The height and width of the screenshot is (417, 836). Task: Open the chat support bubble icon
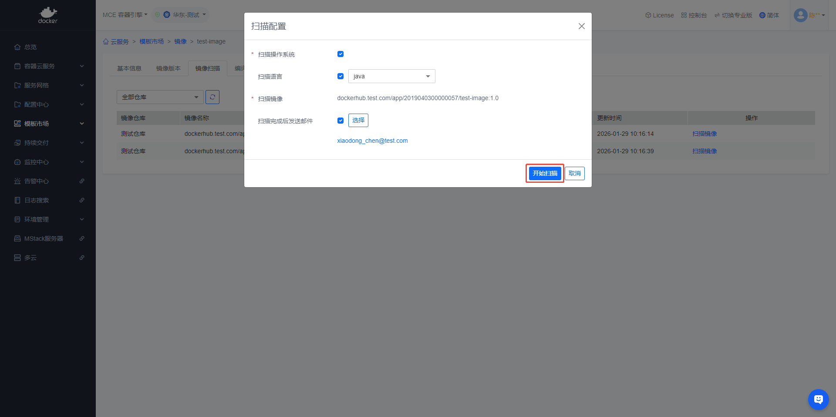pyautogui.click(x=818, y=399)
